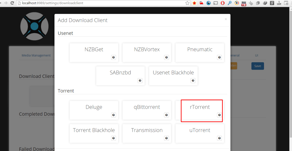Click Usenet Blackhole's question mark icon
Viewport: 292px width, 151px height.
point(193,80)
